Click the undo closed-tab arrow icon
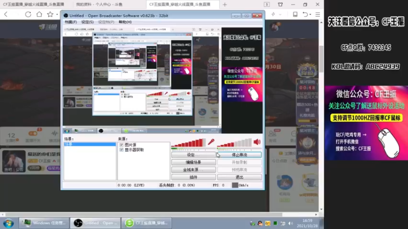The width and height of the screenshot is (408, 229). point(305,14)
